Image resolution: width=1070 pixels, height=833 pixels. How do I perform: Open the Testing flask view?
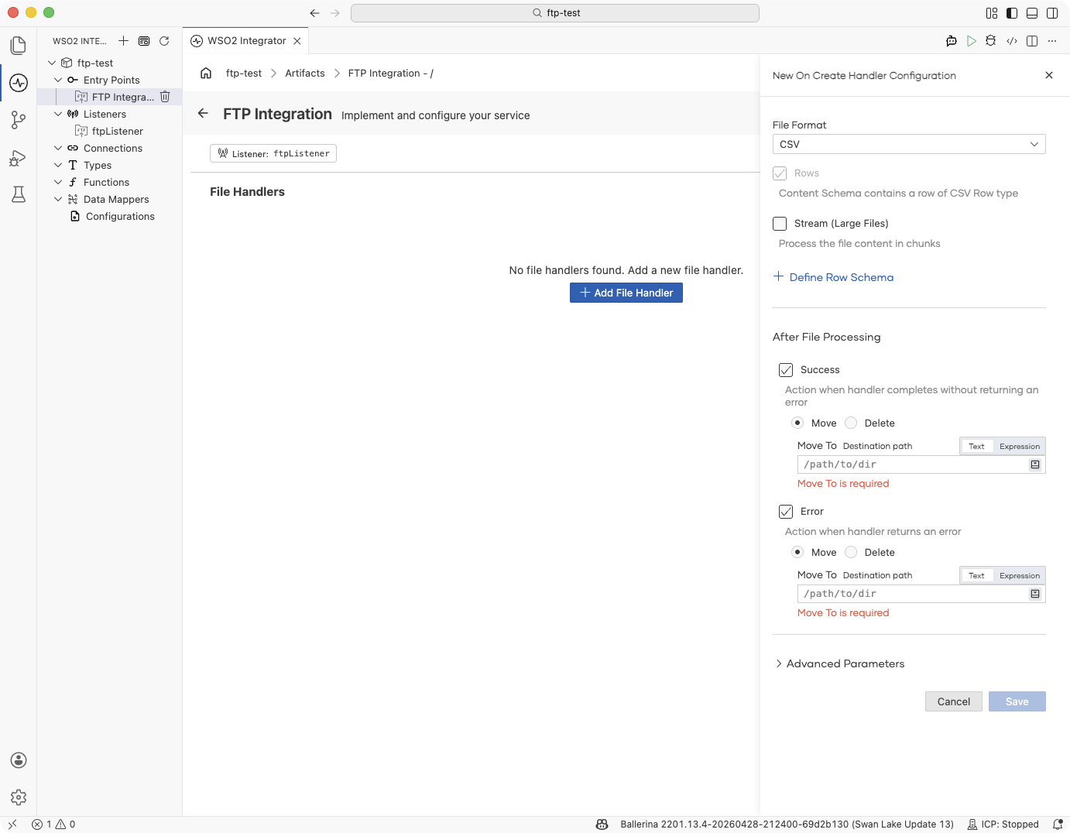(19, 194)
